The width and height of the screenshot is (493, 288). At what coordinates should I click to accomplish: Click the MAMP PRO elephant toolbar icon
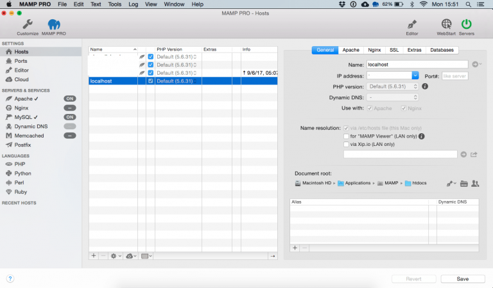coord(54,24)
